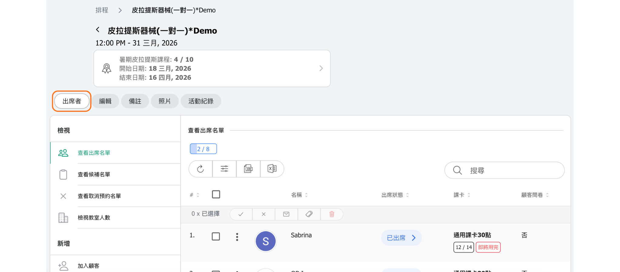Viewport: 620px width, 272px height.
Task: Export attendee list to Excel
Action: (x=272, y=169)
